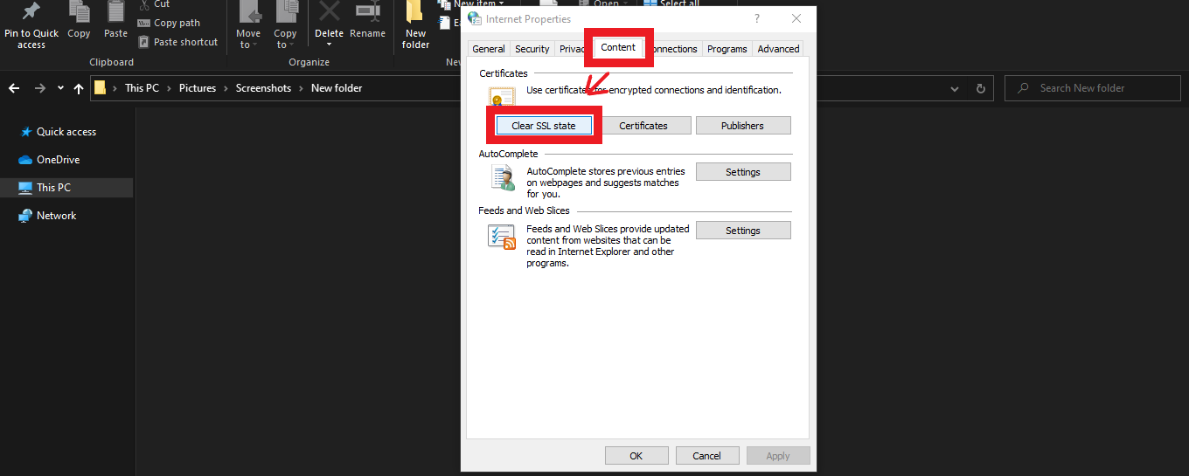Select OneDrive in the navigation pane
The width and height of the screenshot is (1189, 476).
tap(58, 160)
